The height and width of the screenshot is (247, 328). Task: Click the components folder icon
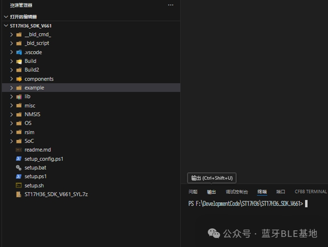click(x=19, y=79)
